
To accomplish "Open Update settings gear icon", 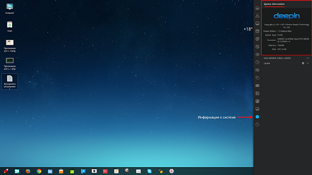I will pos(303,63).
